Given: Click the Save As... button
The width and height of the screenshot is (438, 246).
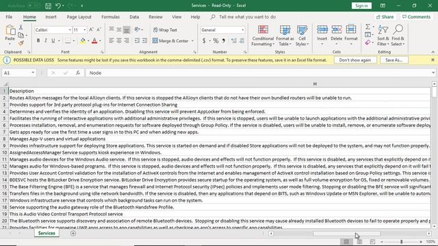Looking at the screenshot, I should [394, 60].
